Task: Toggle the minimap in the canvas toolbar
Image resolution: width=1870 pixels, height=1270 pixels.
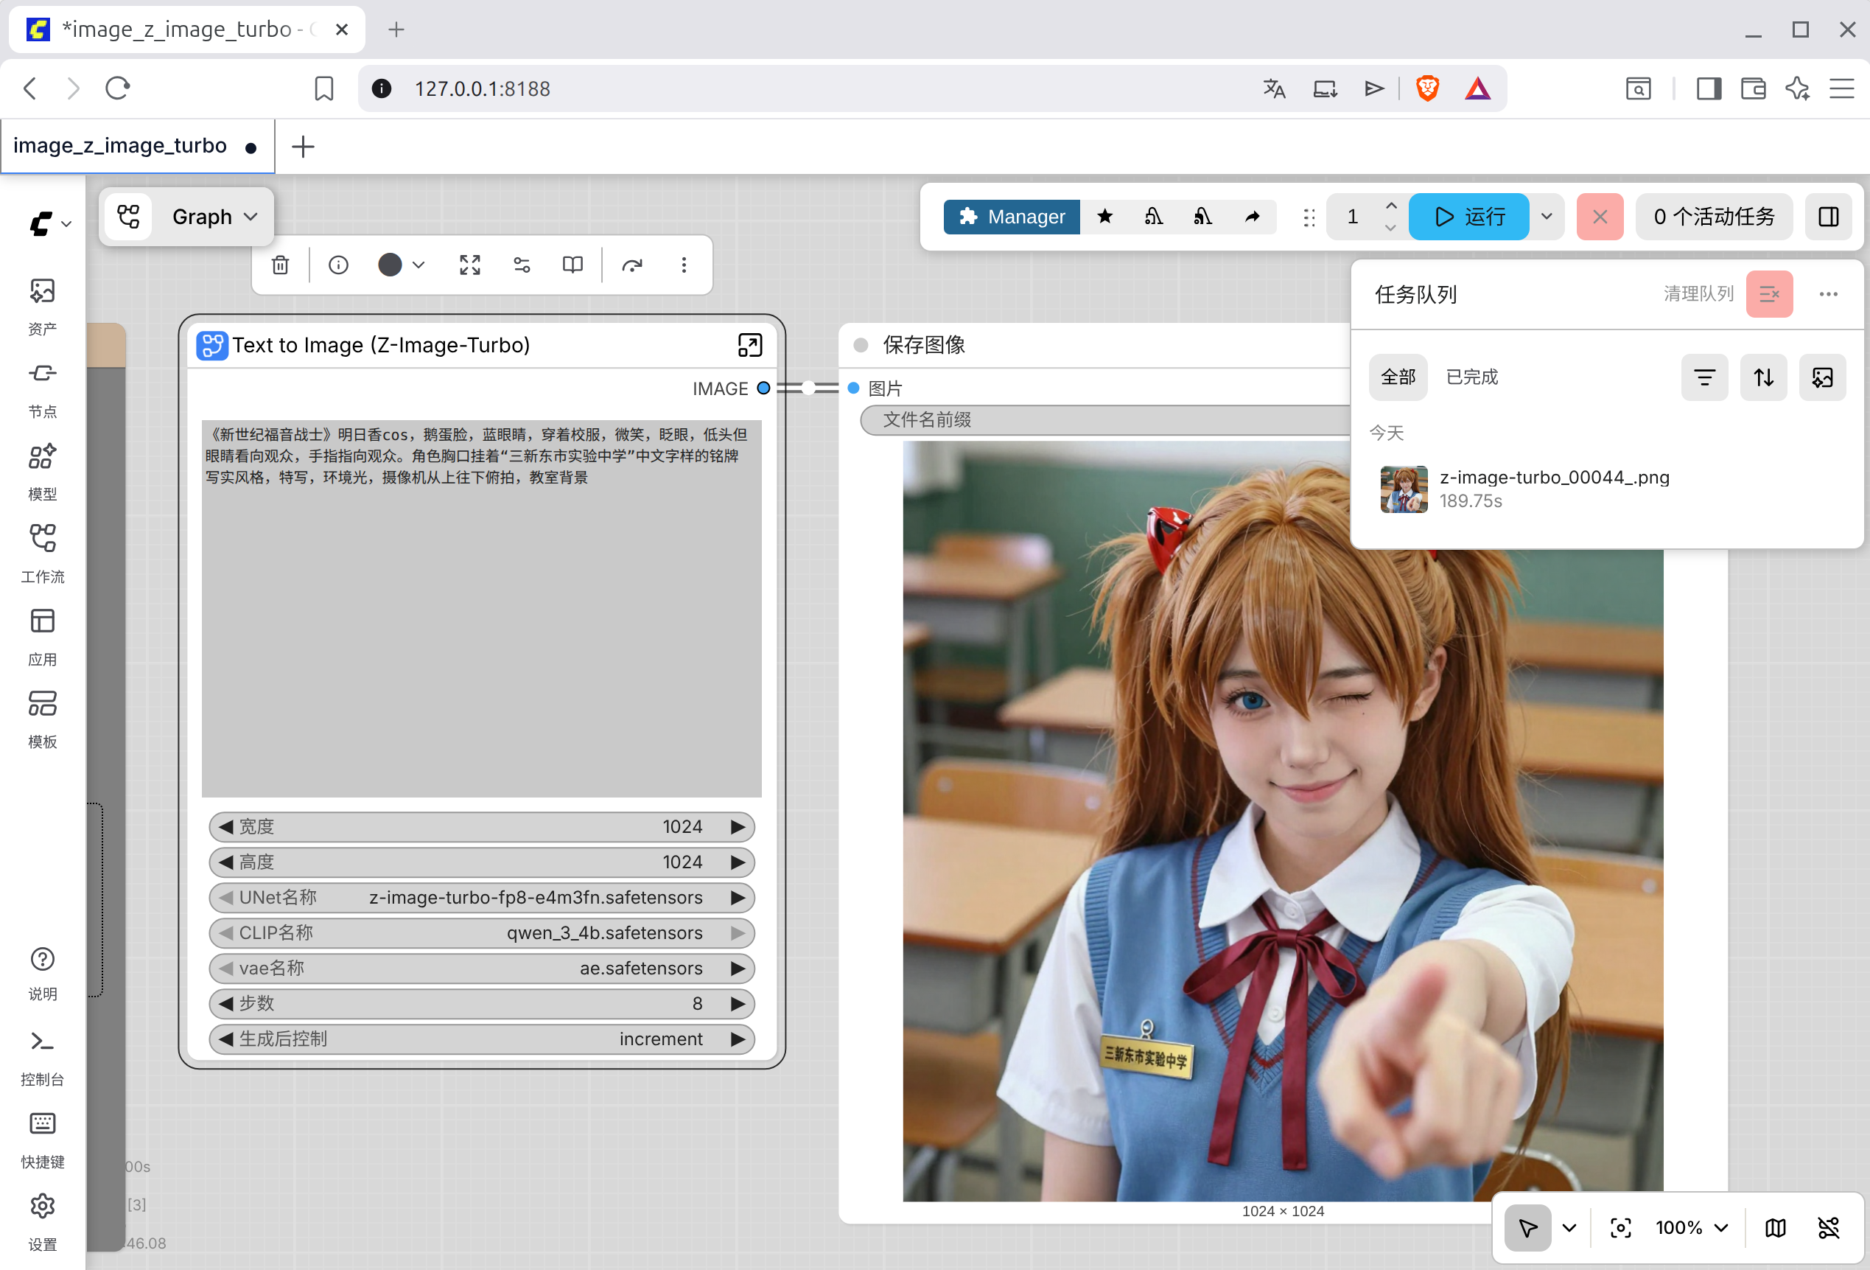Action: click(1775, 1227)
